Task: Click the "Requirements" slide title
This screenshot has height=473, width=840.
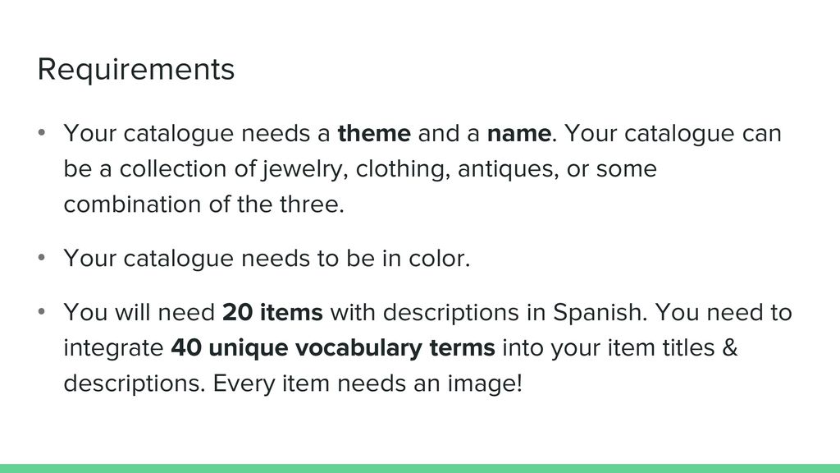Action: pyautogui.click(x=136, y=70)
